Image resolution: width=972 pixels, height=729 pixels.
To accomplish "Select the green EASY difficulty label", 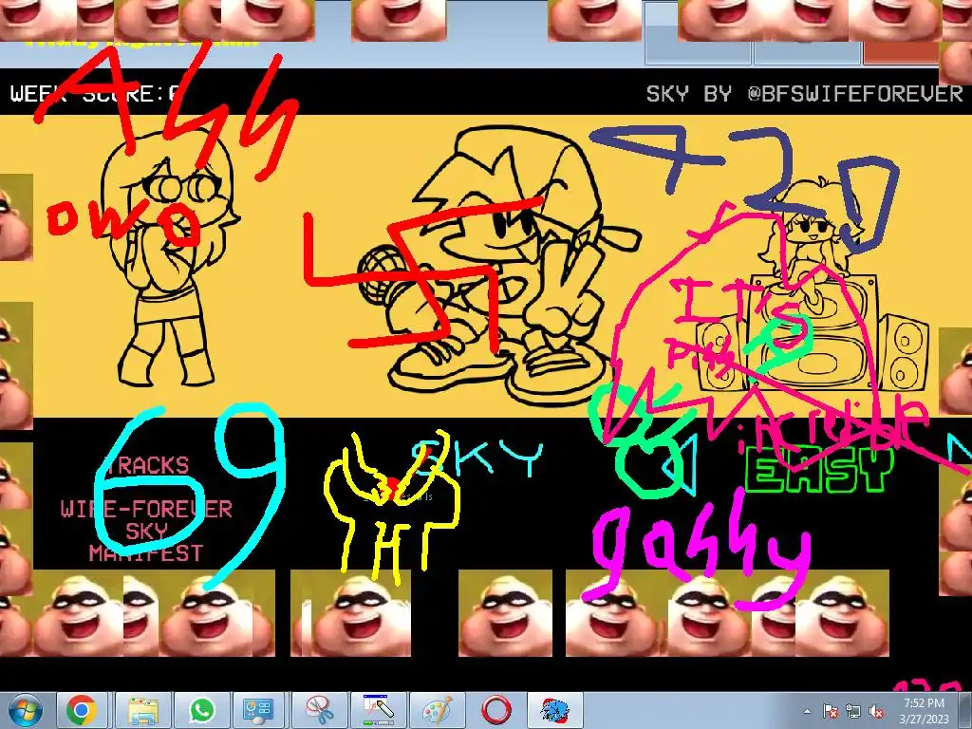I will 819,471.
